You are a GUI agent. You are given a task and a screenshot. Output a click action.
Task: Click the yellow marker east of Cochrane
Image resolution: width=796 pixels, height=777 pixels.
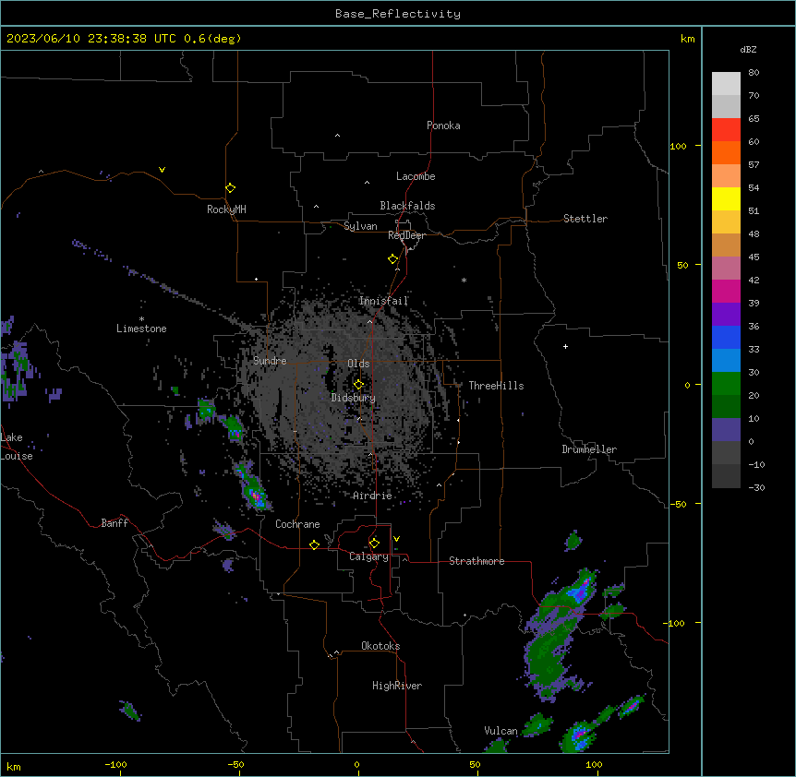click(314, 544)
